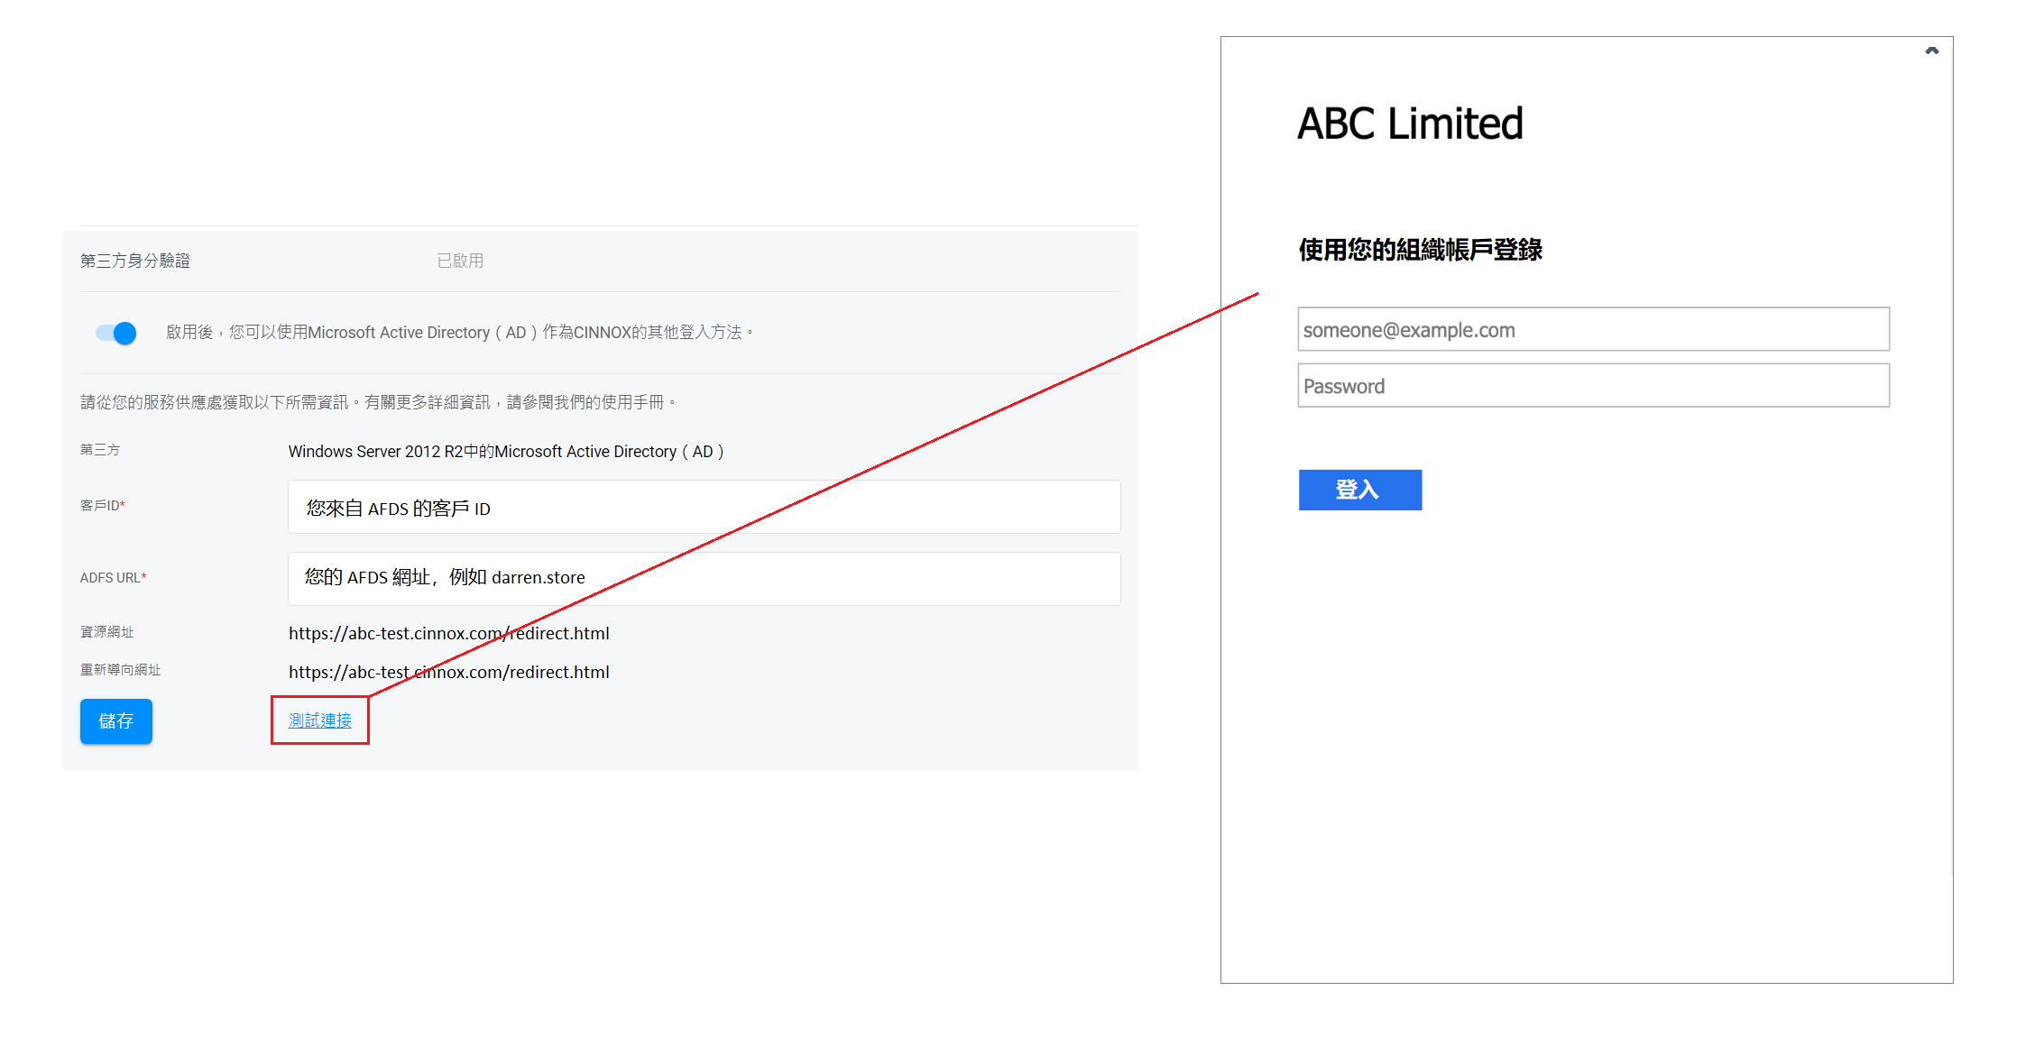
Task: Click the user manual instruction text
Action: coord(377,402)
